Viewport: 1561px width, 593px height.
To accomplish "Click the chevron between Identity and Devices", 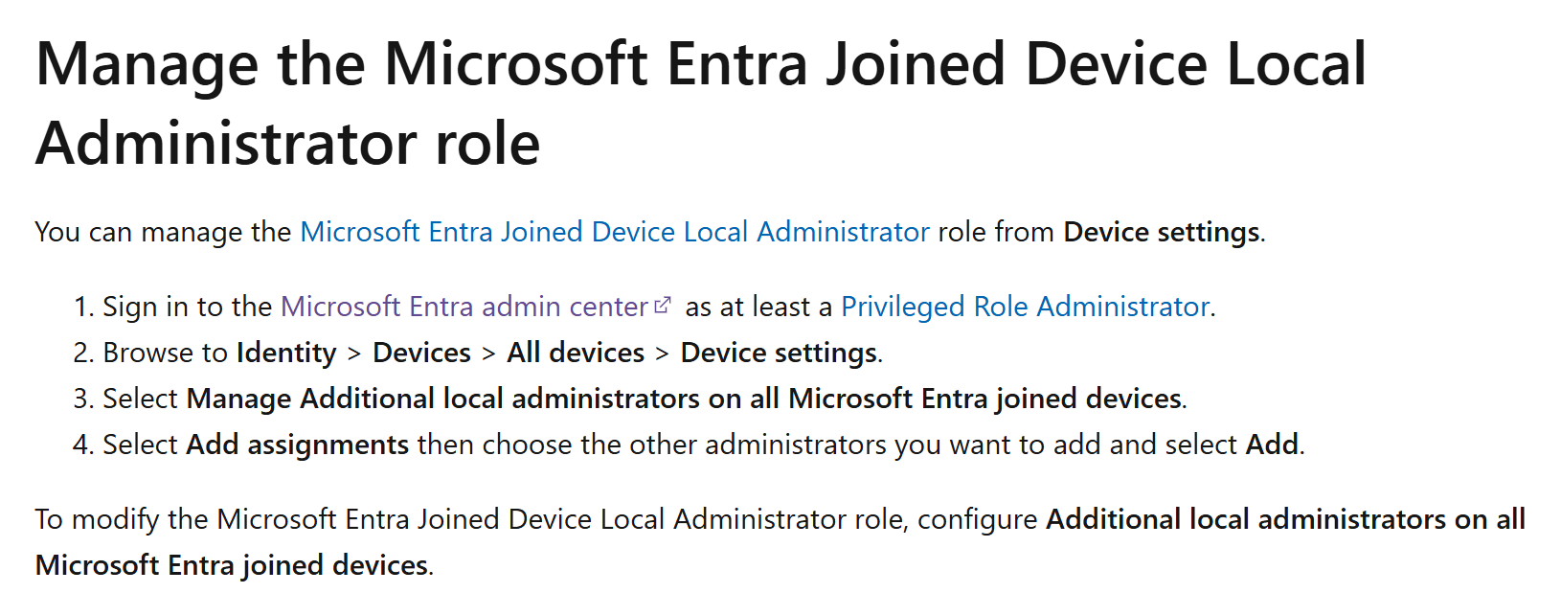I will (x=354, y=354).
